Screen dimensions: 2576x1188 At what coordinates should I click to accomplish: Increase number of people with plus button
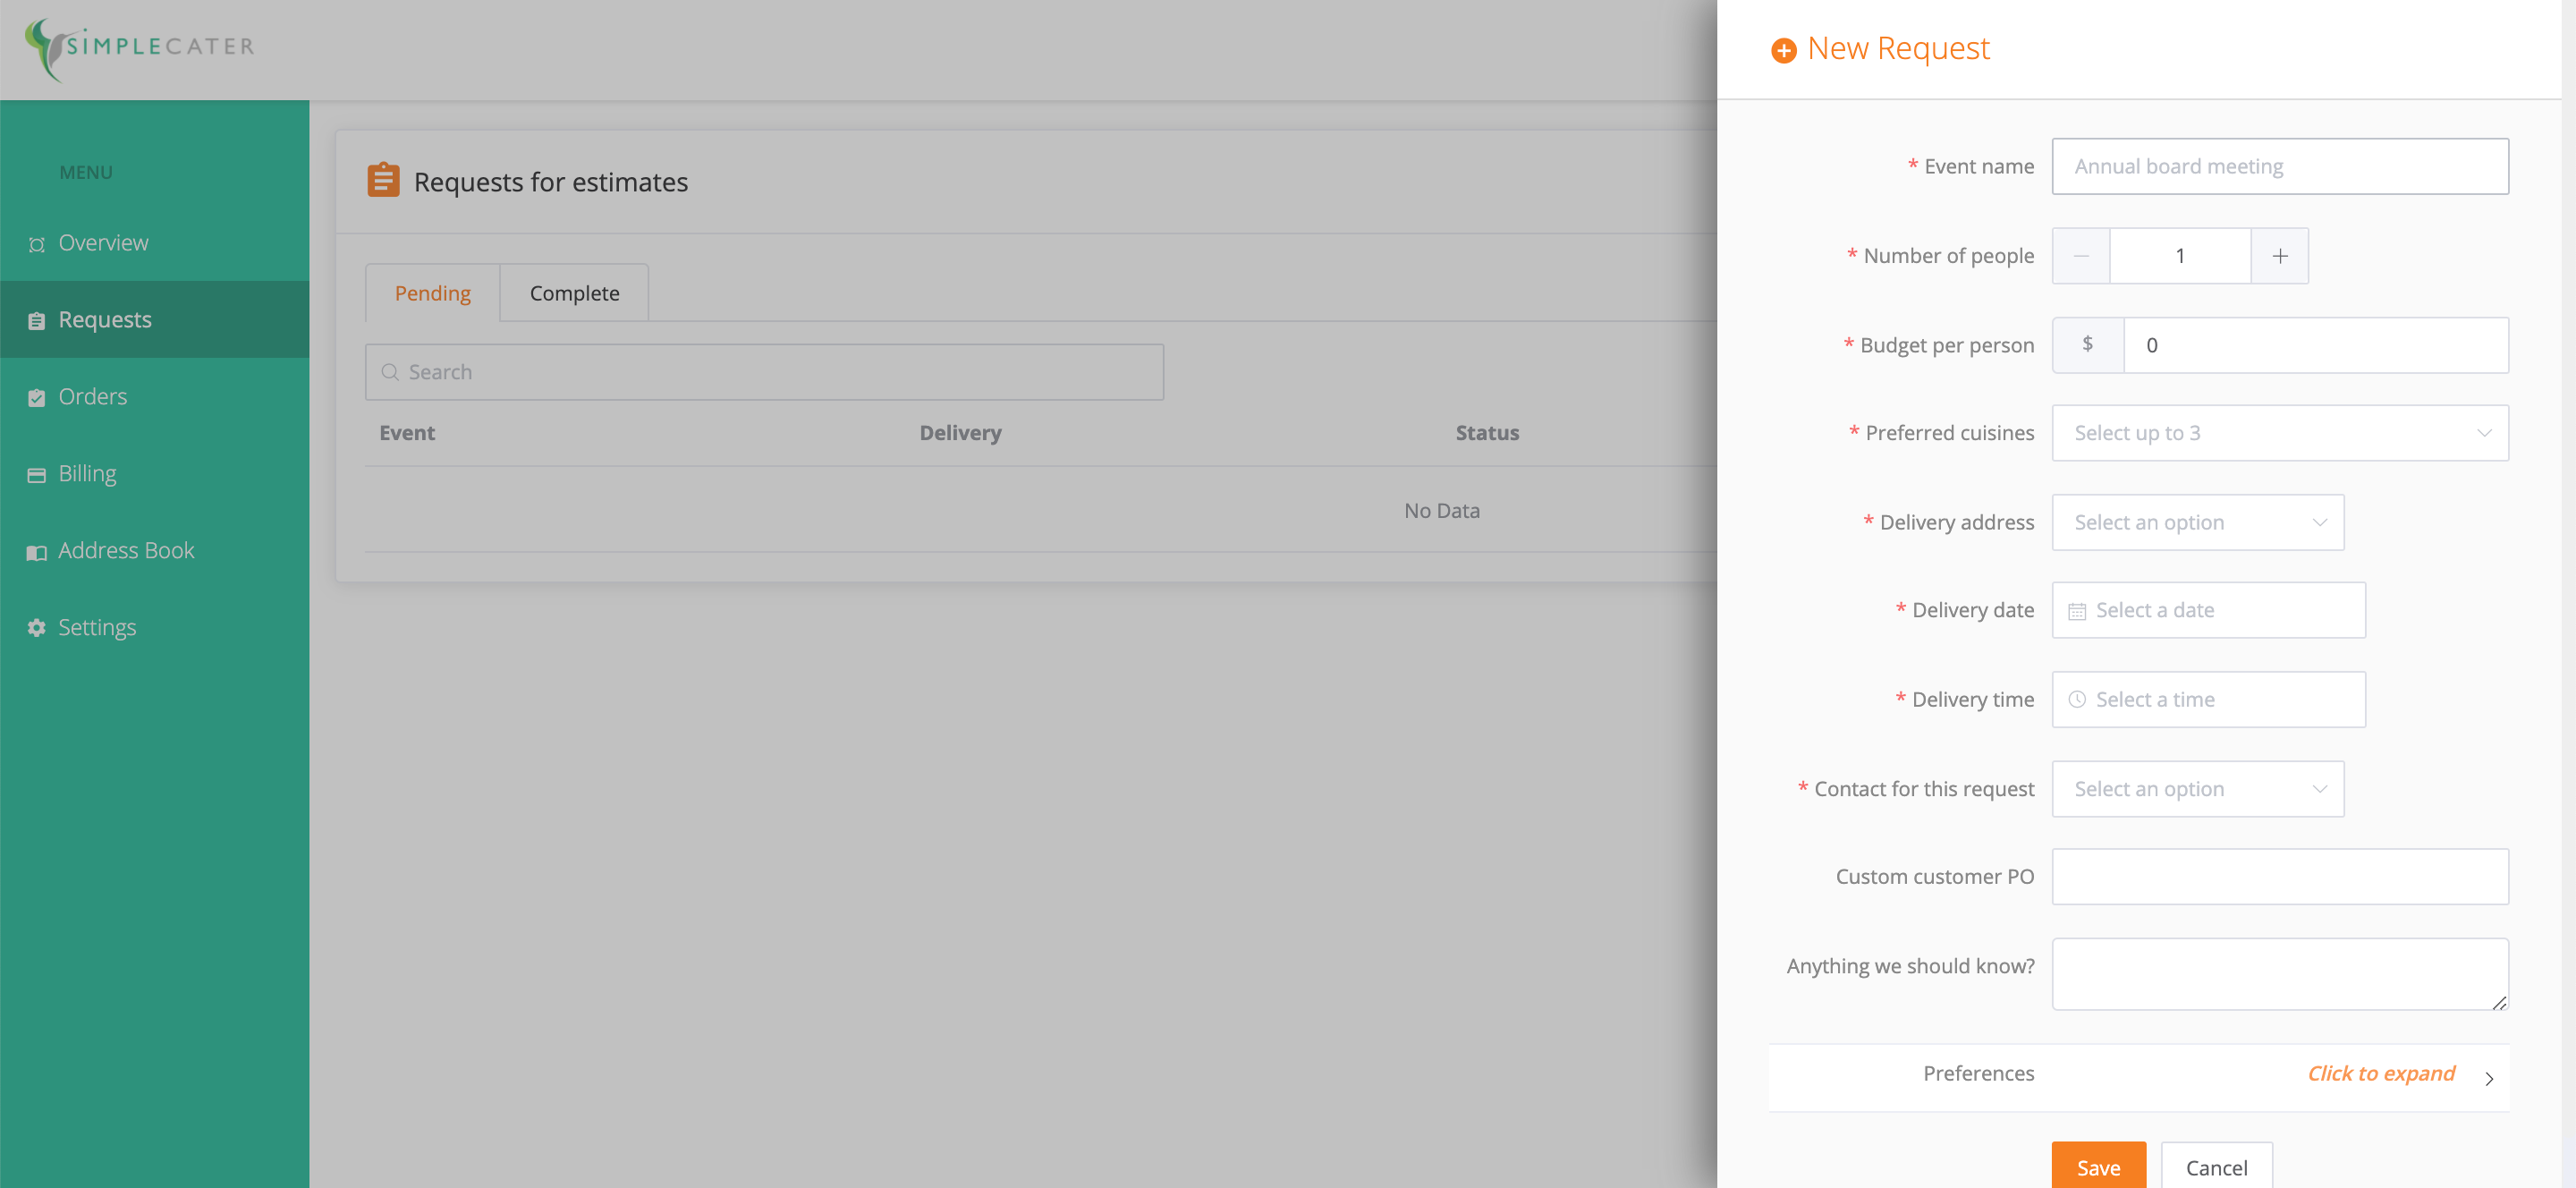(x=2279, y=256)
